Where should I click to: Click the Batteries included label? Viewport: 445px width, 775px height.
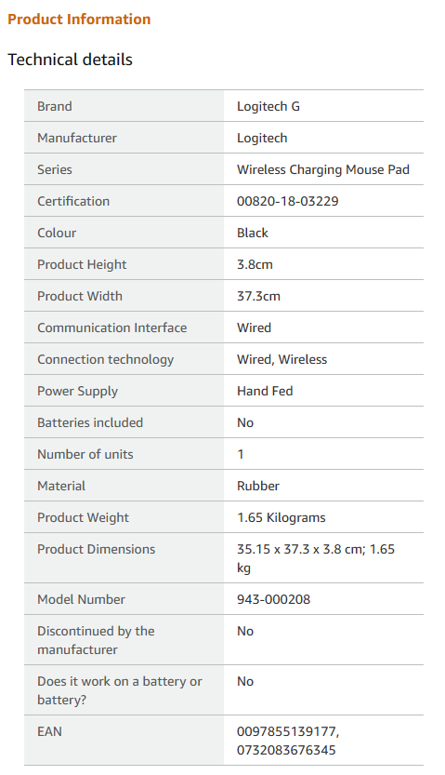90,422
